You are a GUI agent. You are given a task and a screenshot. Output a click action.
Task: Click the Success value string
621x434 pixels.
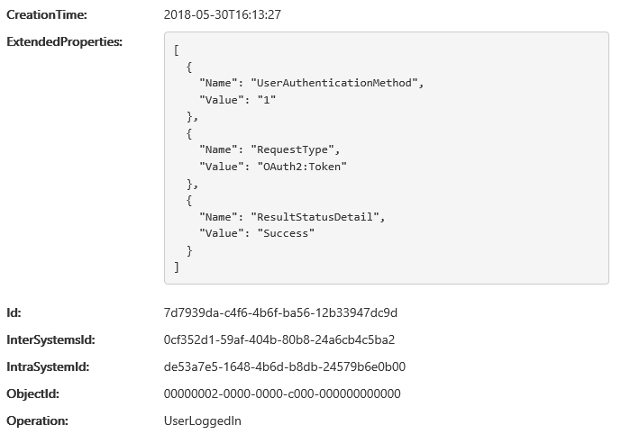[286, 233]
